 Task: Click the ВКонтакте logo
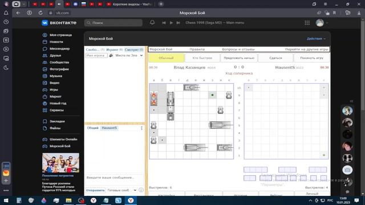pos(59,23)
